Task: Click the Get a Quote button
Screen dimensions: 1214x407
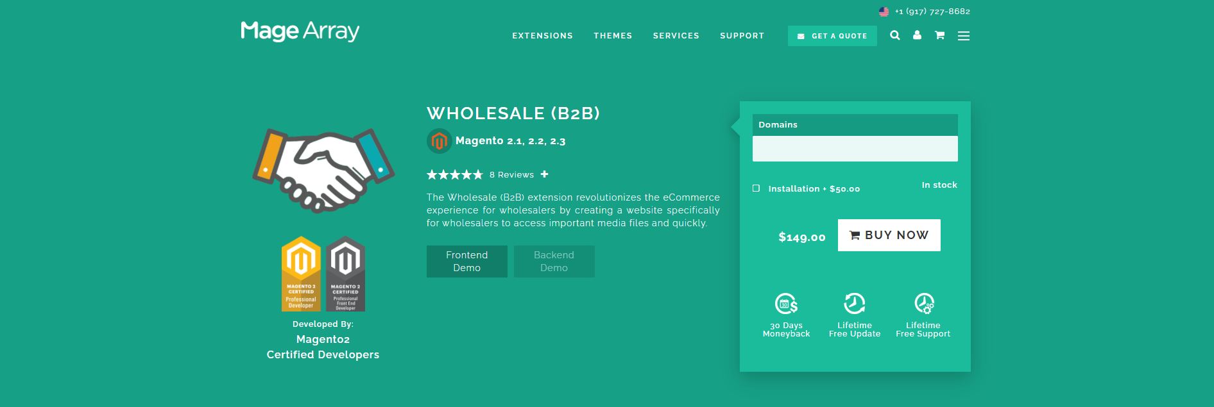Action: [832, 36]
